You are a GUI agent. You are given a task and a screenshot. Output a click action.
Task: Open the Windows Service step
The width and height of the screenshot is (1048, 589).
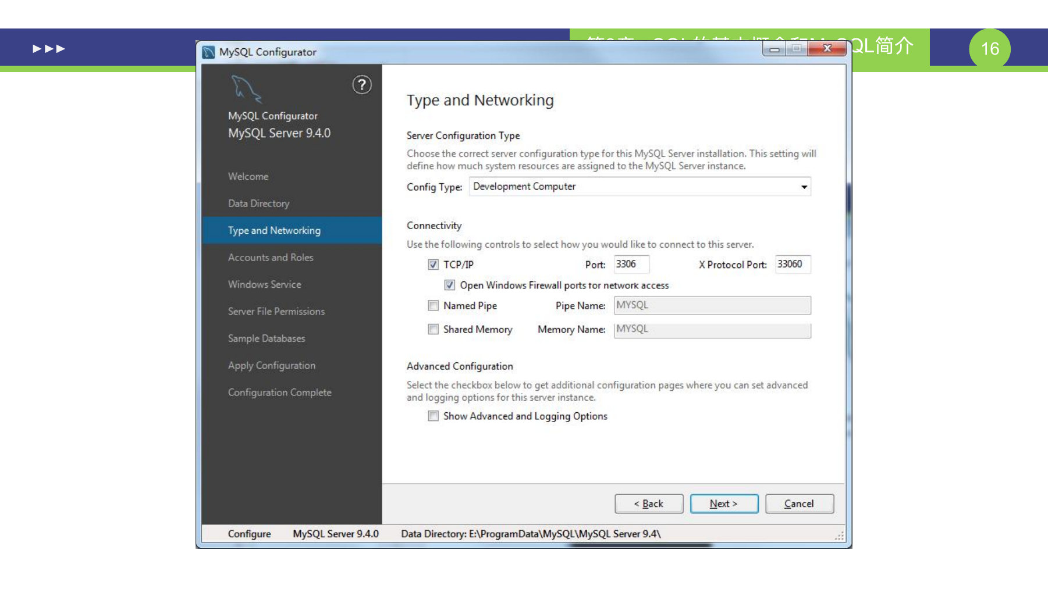pyautogui.click(x=265, y=284)
